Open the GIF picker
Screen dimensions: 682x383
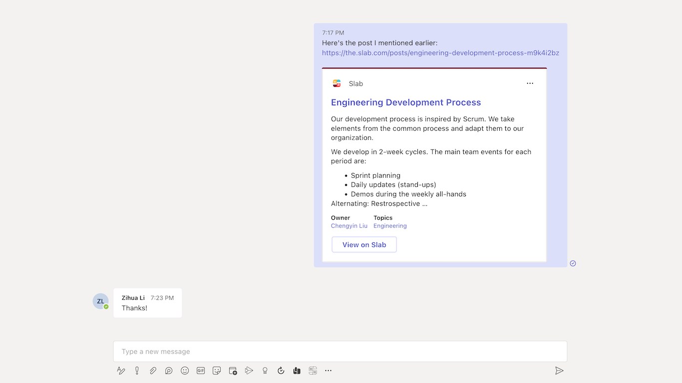click(201, 371)
